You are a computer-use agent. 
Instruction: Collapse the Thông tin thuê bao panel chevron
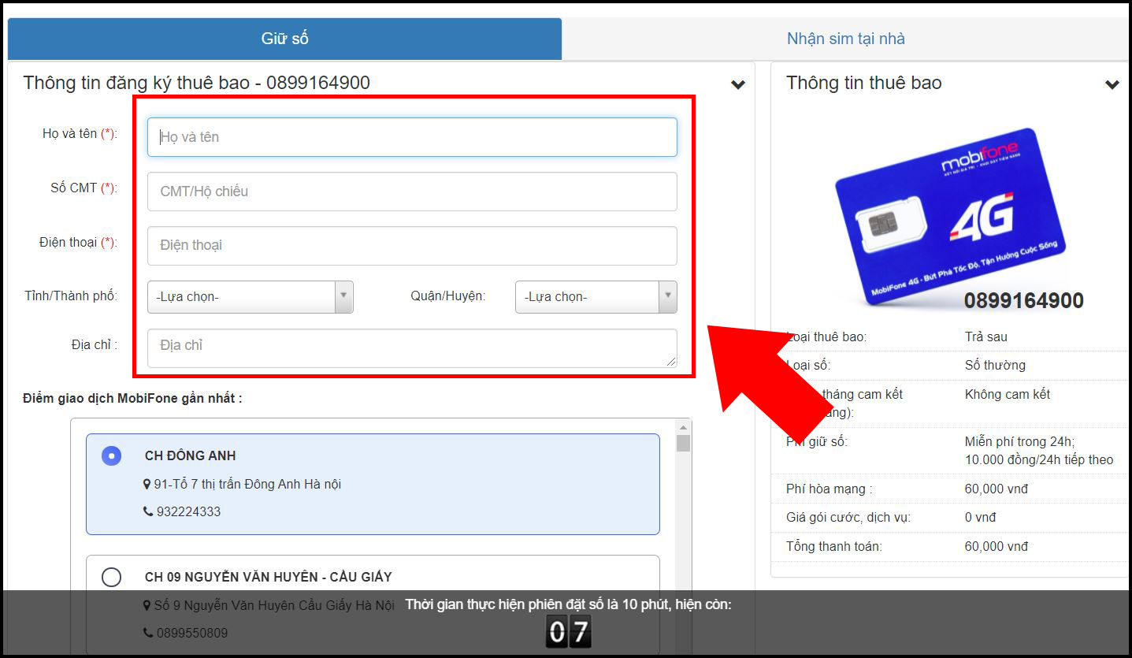point(1112,84)
